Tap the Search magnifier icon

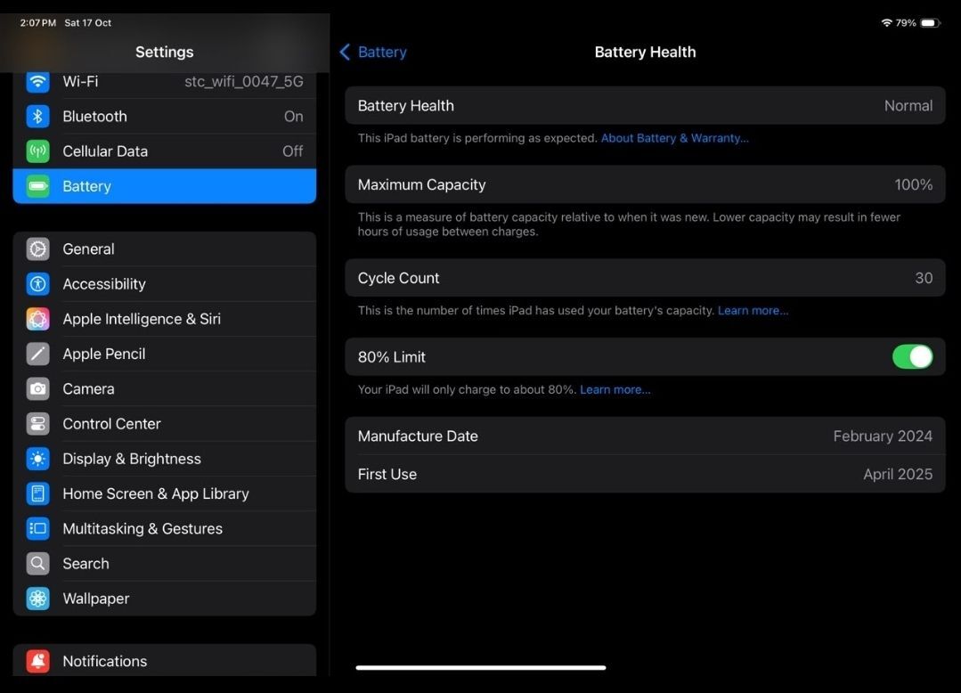(37, 564)
